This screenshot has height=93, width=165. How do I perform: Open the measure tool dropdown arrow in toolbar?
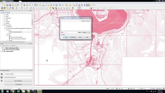click(x=89, y=5)
